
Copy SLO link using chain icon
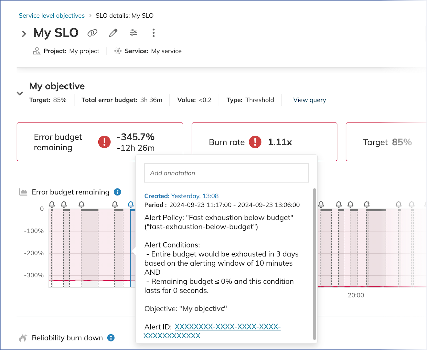92,33
